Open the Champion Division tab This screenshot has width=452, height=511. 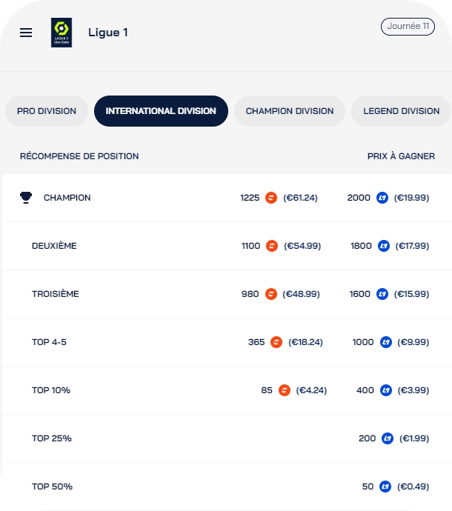click(x=290, y=111)
